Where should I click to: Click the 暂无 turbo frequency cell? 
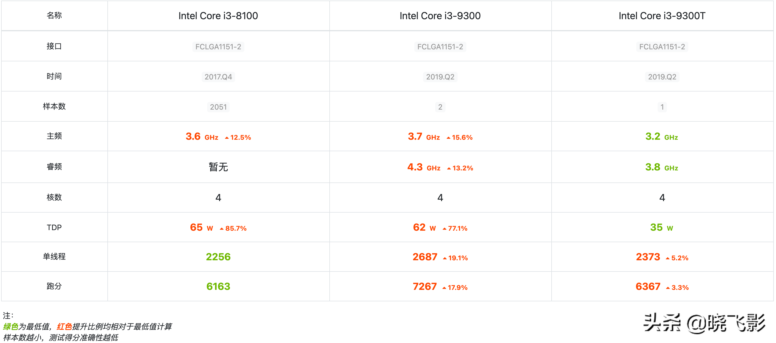pyautogui.click(x=218, y=167)
